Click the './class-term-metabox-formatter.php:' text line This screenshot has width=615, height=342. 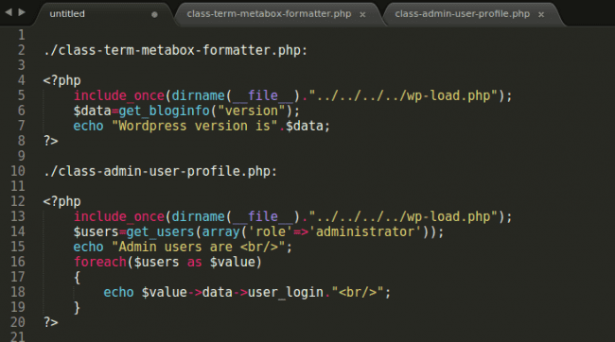point(175,50)
